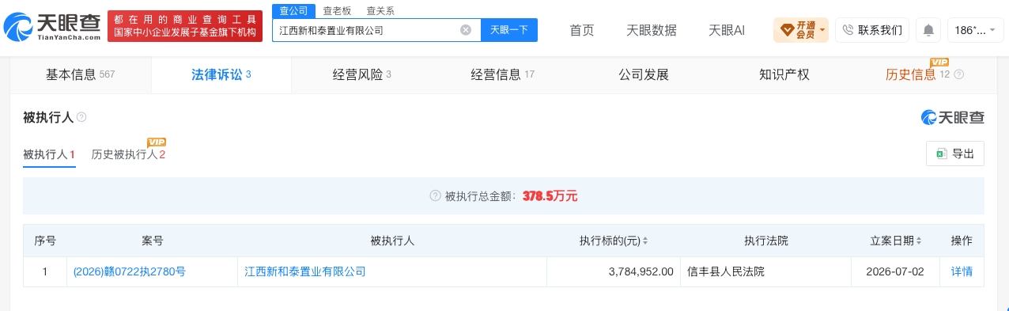Sort by 立案日期 column arrows
Image resolution: width=1009 pixels, height=311 pixels.
[920, 241]
